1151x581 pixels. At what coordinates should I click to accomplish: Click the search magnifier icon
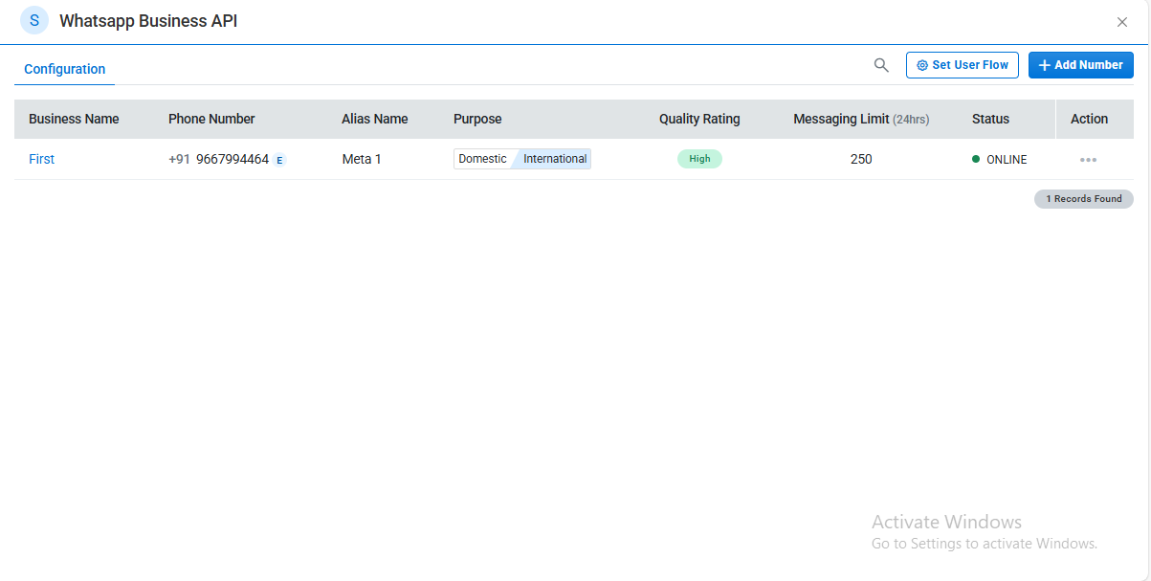[881, 65]
